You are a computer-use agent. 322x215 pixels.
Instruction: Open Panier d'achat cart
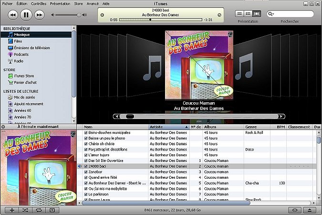click(x=25, y=82)
